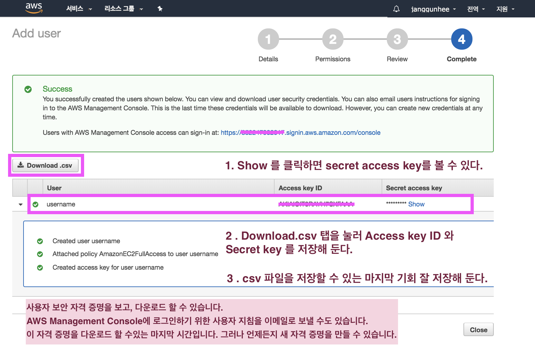Screen dimensions: 535x349
Task: Click the 'Created user username' status line
Action: 86,241
